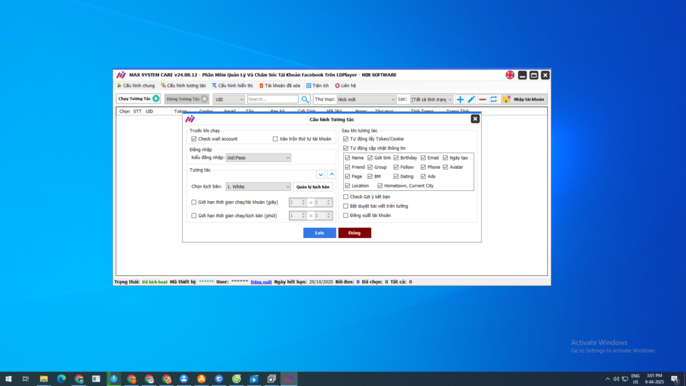The width and height of the screenshot is (686, 386).
Task: Click the down chevron in Tương tác section
Action: click(x=321, y=174)
